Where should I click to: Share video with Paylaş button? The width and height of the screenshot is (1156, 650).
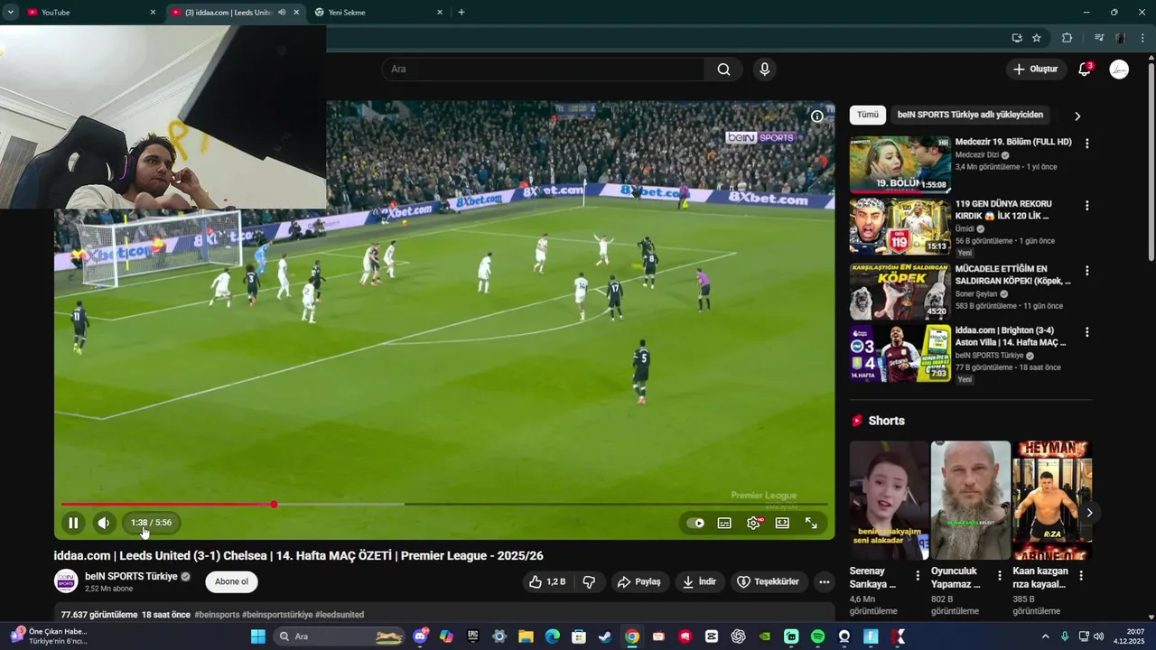coord(639,582)
